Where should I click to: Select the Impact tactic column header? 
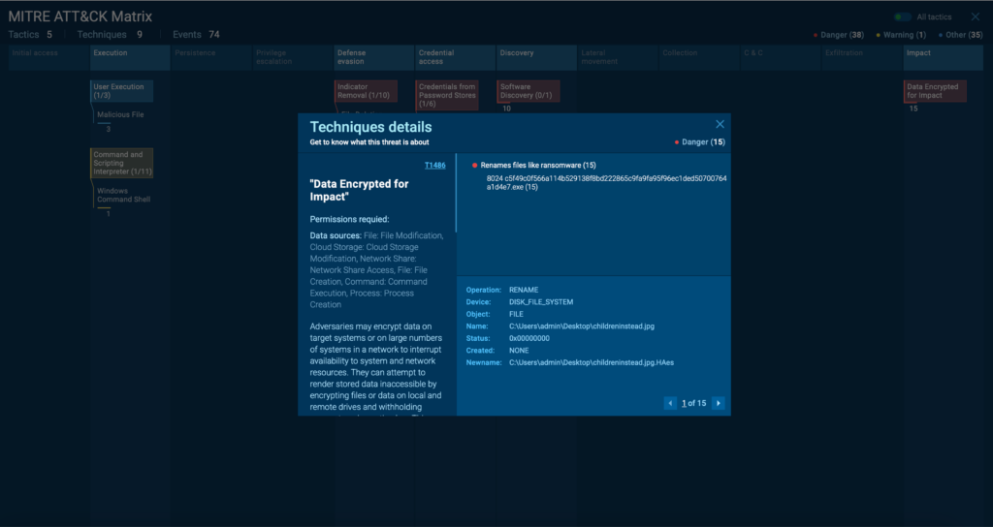pyautogui.click(x=941, y=53)
